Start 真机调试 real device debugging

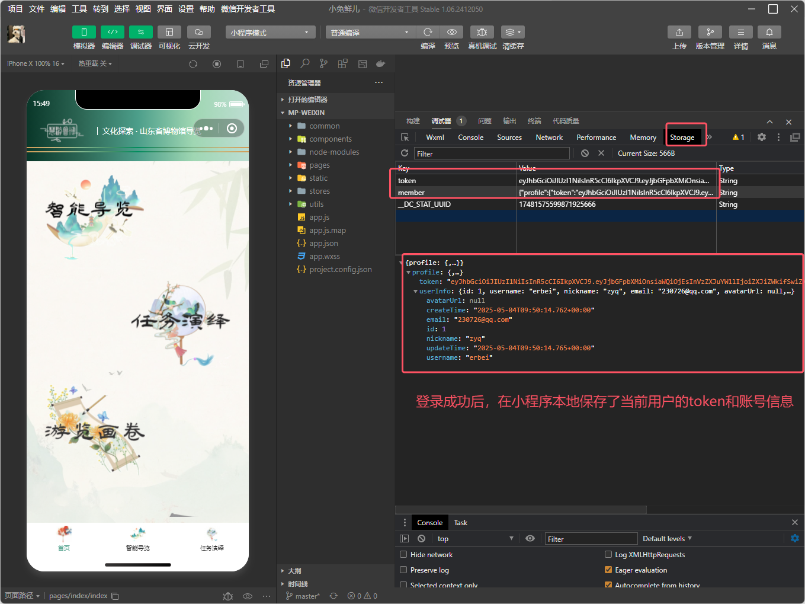(482, 32)
